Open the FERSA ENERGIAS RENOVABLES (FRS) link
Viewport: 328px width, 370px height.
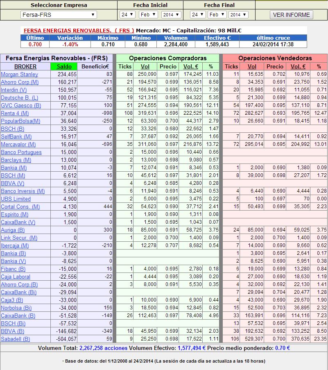[79, 30]
